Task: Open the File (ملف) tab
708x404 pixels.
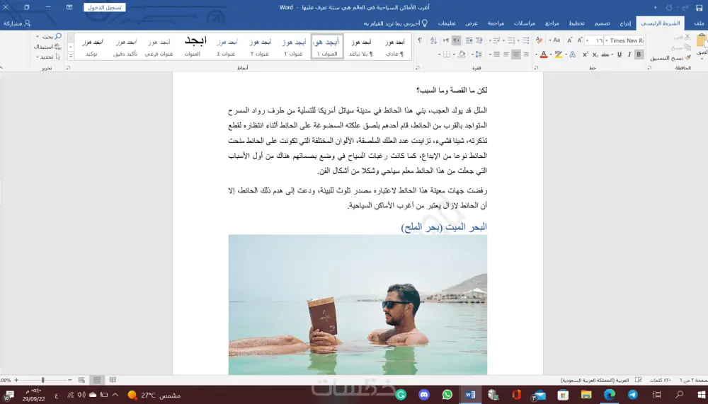Action: 699,23
